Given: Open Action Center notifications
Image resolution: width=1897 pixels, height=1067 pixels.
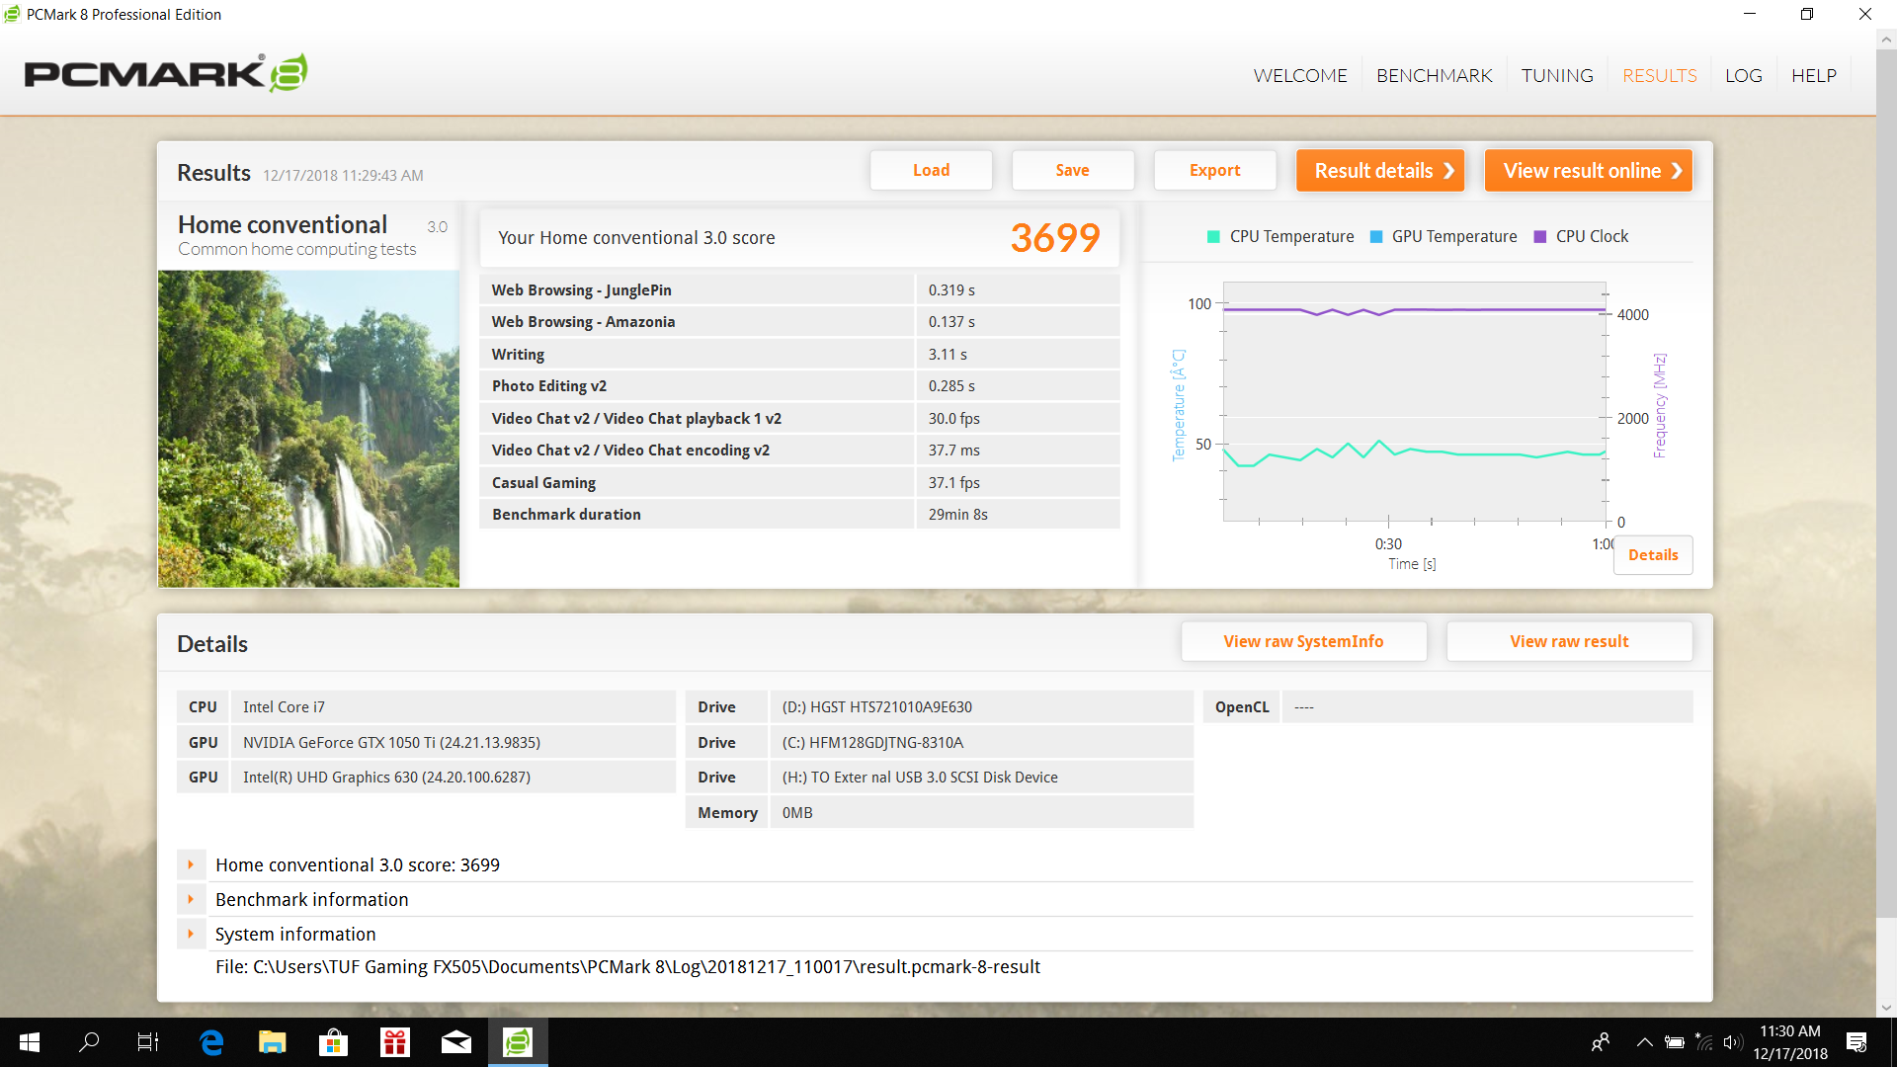Looking at the screenshot, I should 1856,1042.
